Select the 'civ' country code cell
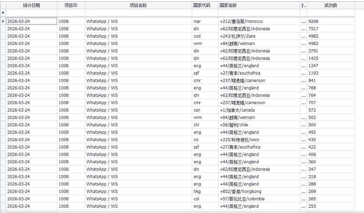Image resolution: width=364 pixels, height=213 pixels. 205,139
